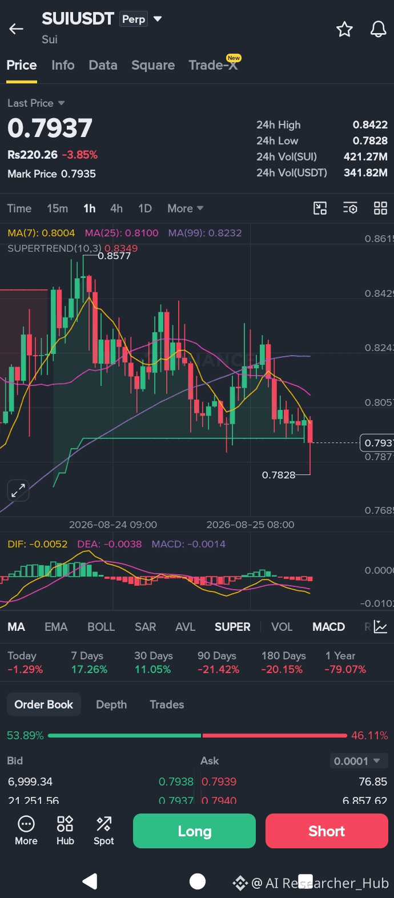This screenshot has height=898, width=394.
Task: Select the 1D chart interval
Action: [145, 208]
